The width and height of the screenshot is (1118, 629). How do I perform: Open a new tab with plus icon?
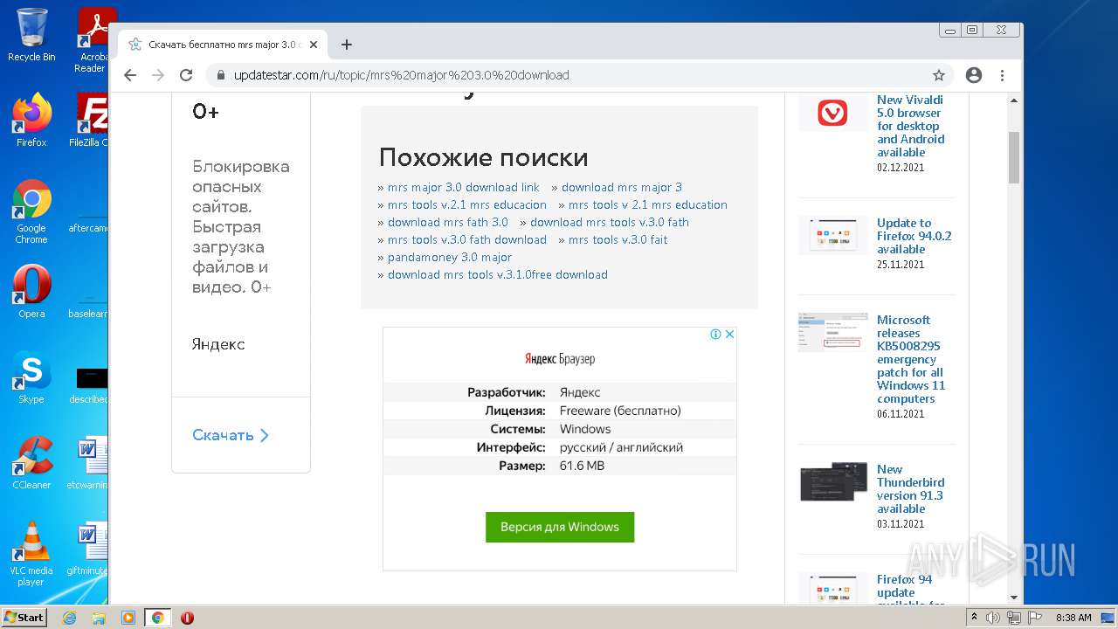(x=347, y=45)
